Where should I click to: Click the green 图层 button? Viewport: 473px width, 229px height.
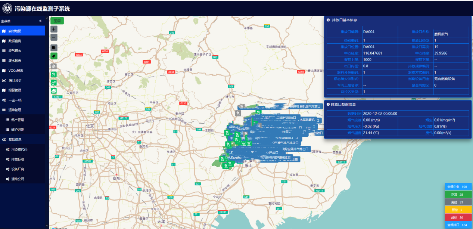coord(57,21)
